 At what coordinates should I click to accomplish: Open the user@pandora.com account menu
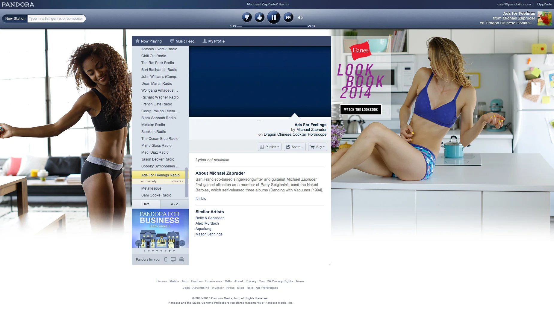coord(514,4)
